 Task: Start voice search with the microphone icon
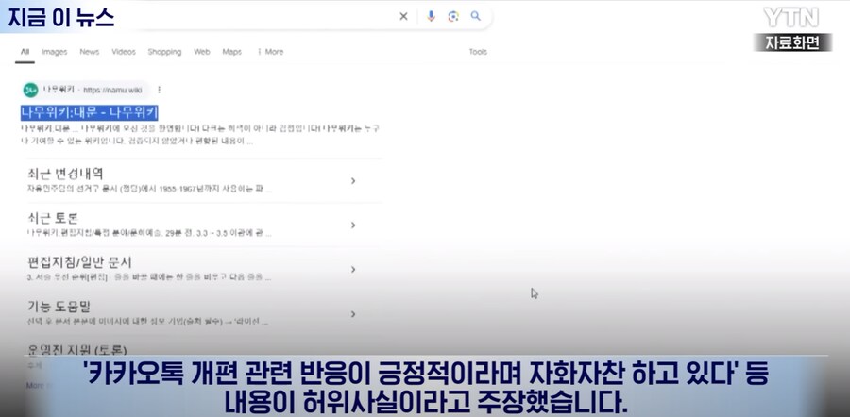(431, 16)
